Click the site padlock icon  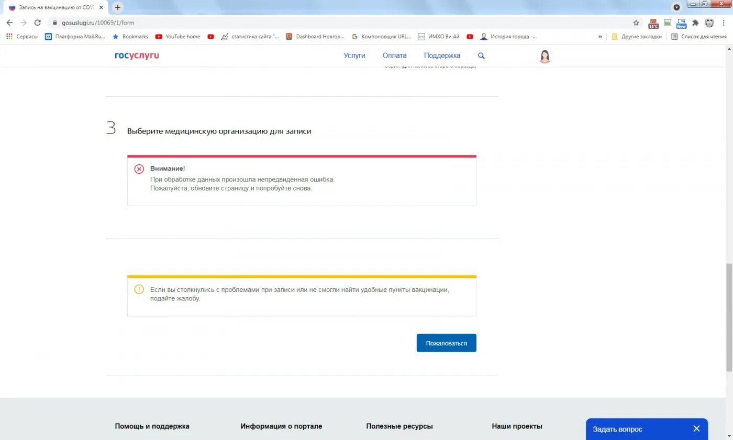coord(54,22)
